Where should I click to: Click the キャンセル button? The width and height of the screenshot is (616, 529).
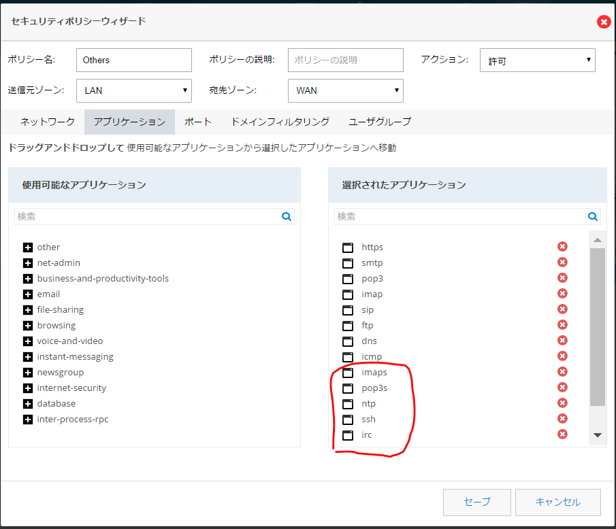pyautogui.click(x=557, y=502)
